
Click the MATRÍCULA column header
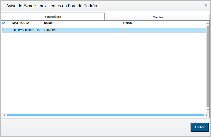tap(21, 23)
